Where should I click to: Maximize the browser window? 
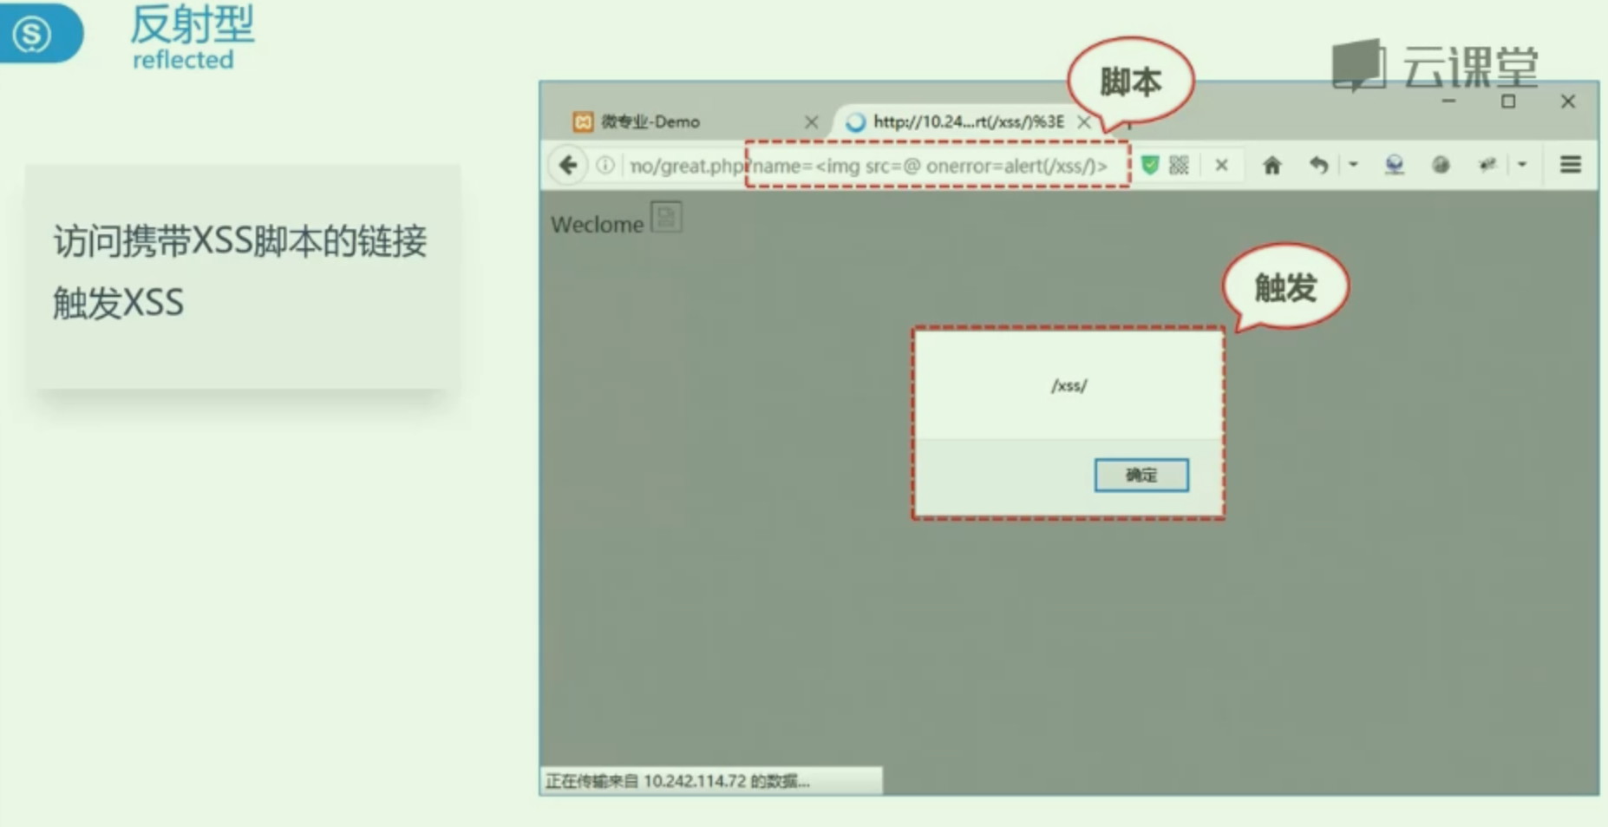click(x=1508, y=102)
